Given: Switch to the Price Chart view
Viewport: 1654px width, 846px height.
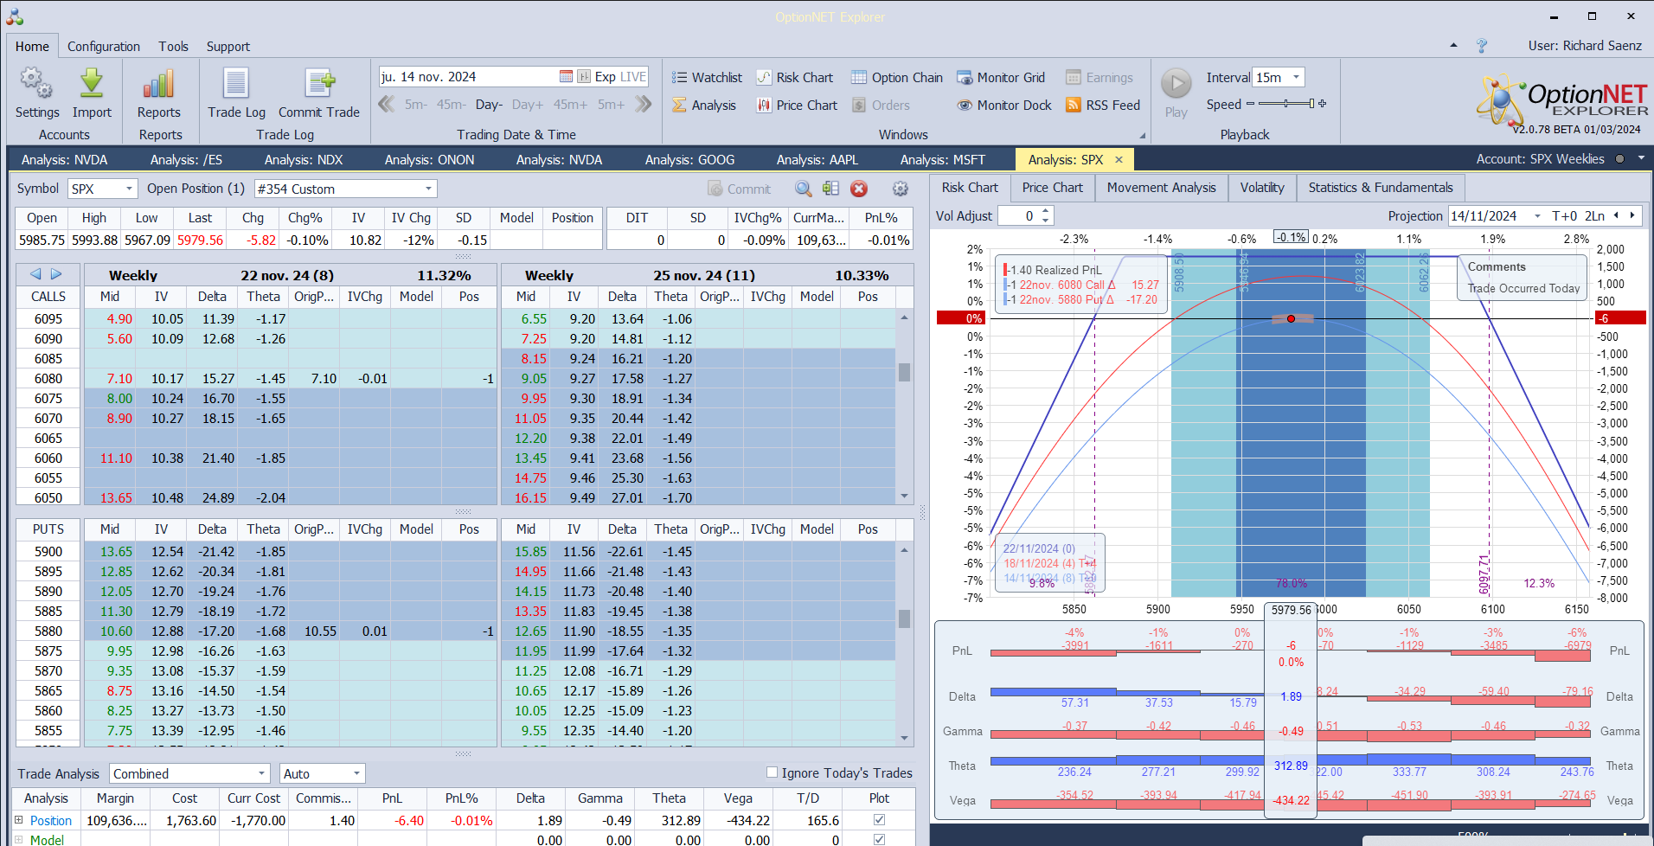Looking at the screenshot, I should click(x=1052, y=188).
